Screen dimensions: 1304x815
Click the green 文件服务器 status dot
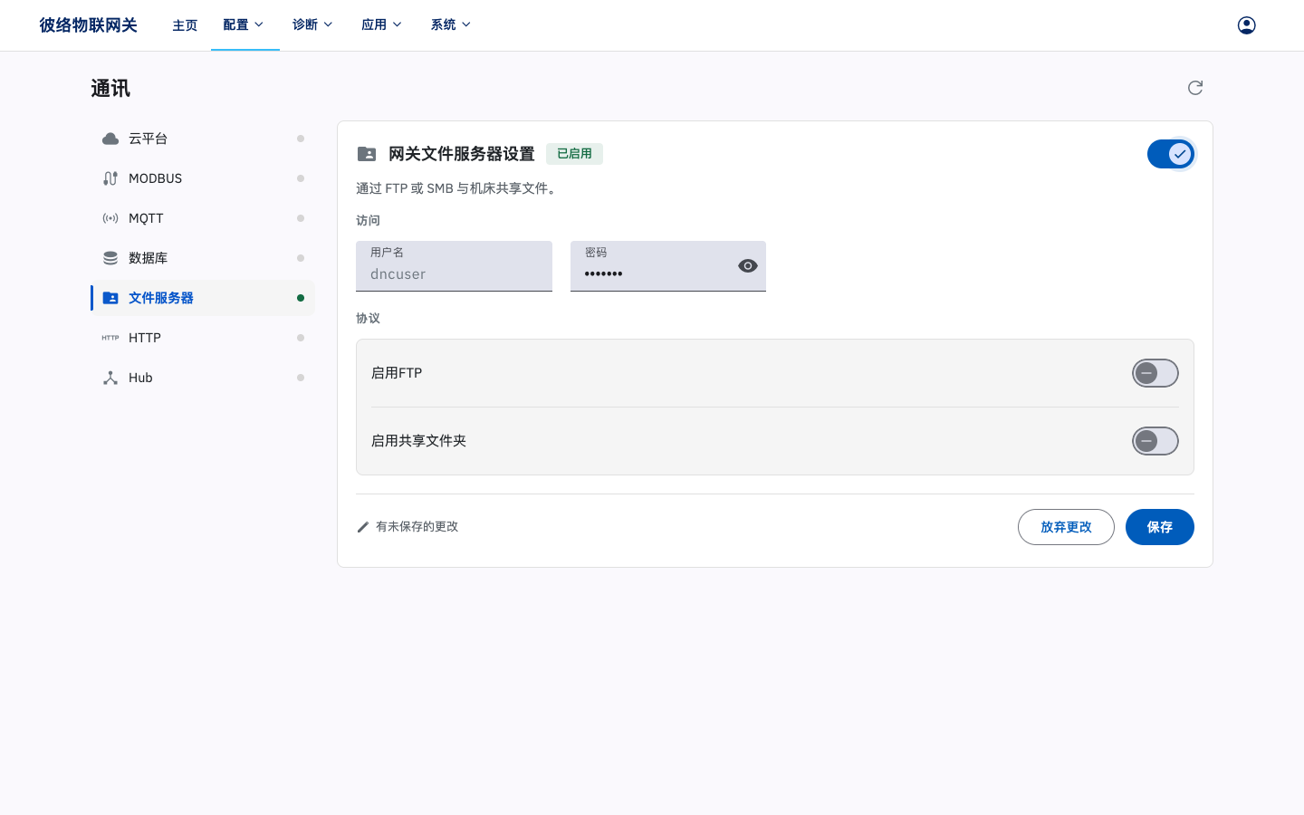pos(301,298)
